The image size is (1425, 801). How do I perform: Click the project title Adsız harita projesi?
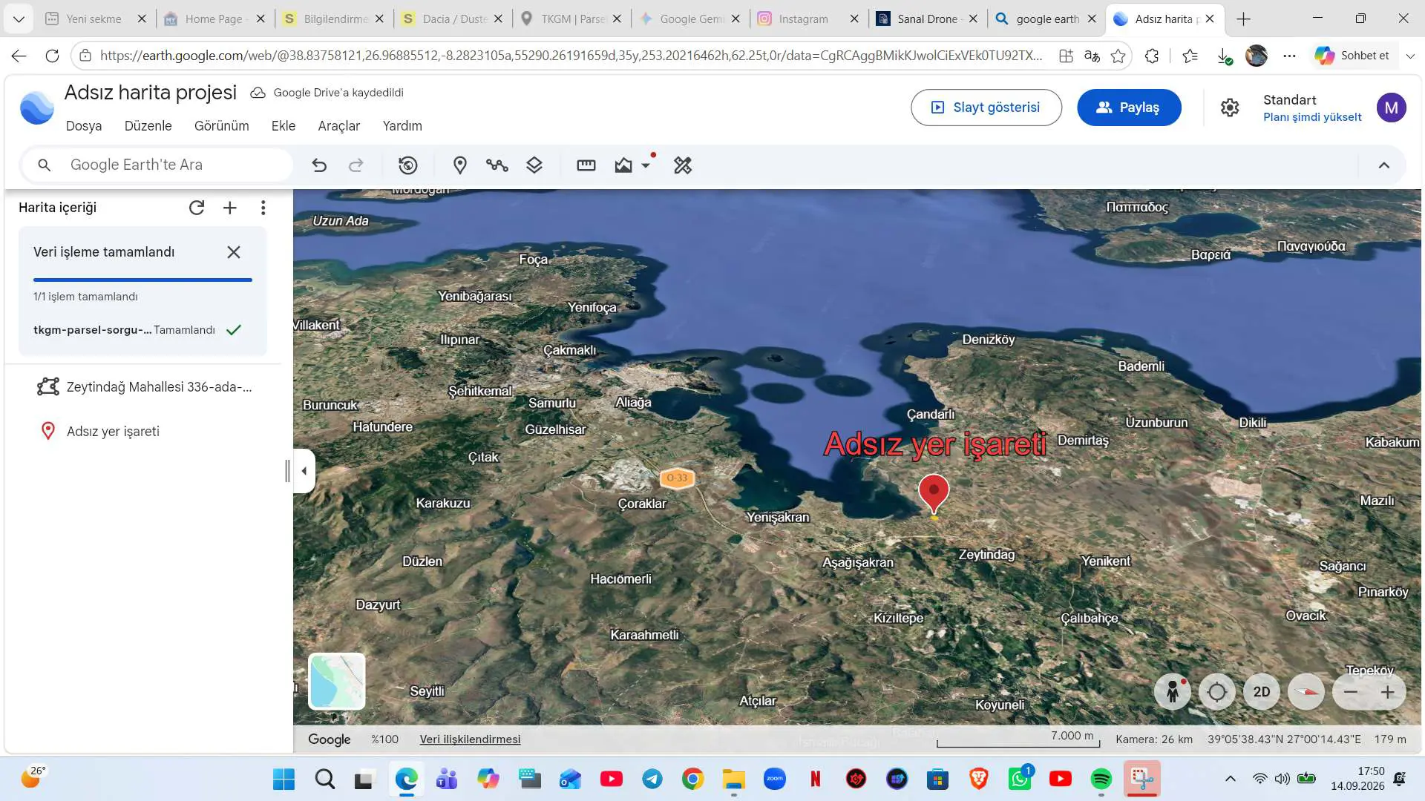pyautogui.click(x=151, y=93)
